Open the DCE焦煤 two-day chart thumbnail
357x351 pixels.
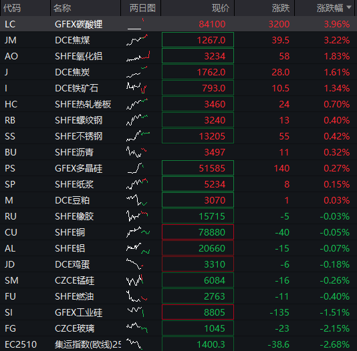pos(137,40)
